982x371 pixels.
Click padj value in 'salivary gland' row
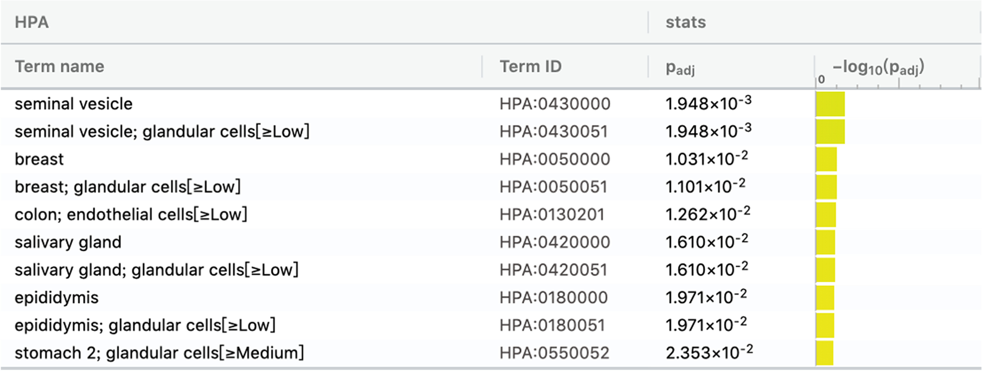pos(707,241)
